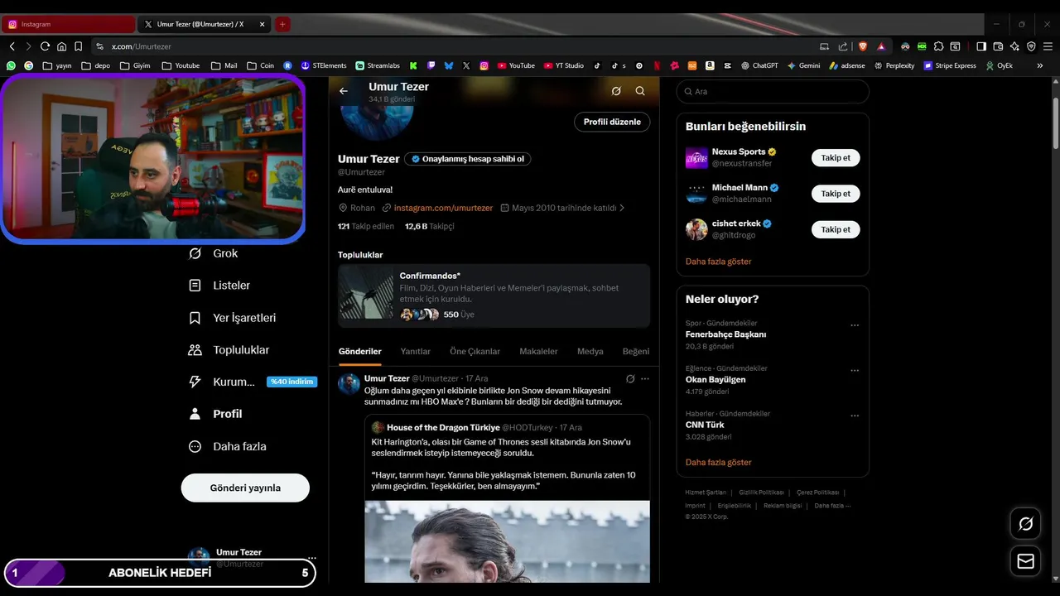Screen dimensions: 1060x596
Task: Click the x.com/Umurtezer address bar
Action: 454,46
